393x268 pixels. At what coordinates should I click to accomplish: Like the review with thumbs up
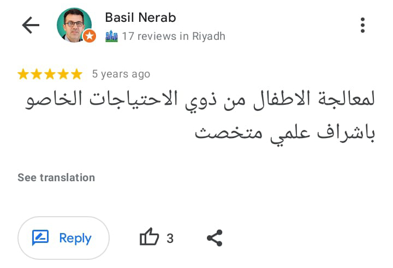click(149, 238)
